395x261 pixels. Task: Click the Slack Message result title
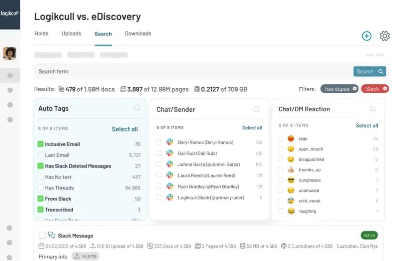75,235
